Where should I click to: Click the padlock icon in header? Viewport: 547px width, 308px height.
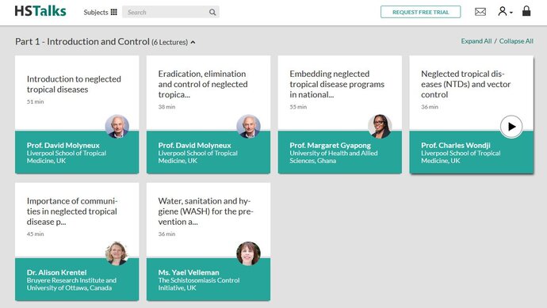point(526,11)
